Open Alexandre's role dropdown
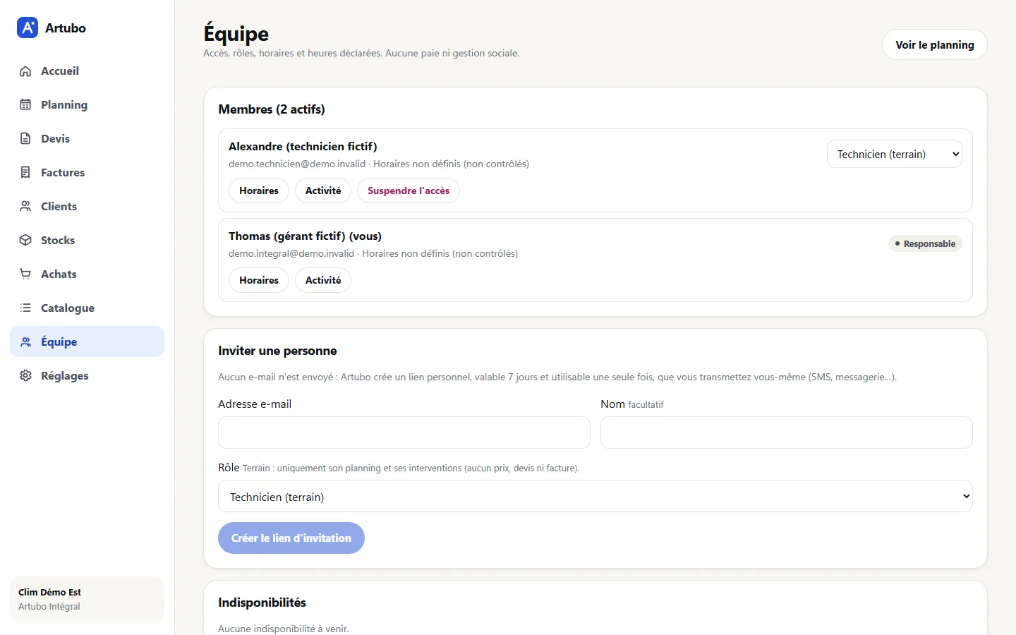This screenshot has height=635, width=1016. [x=894, y=154]
